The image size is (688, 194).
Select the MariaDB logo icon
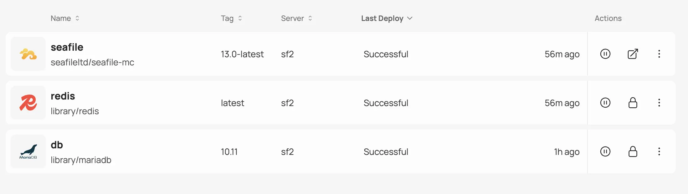click(28, 151)
